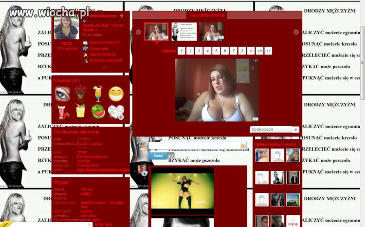Select the first selected photo thumbnail
The image size is (365, 227).
(156, 32)
